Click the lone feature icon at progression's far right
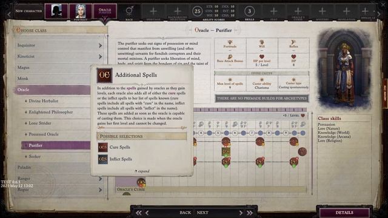Image resolution: width=388 pixels, height=218 pixels. pos(303,151)
